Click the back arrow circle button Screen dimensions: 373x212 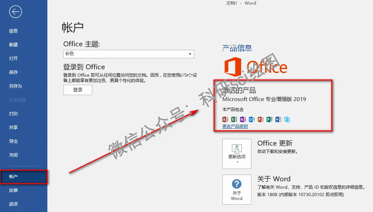pos(16,12)
